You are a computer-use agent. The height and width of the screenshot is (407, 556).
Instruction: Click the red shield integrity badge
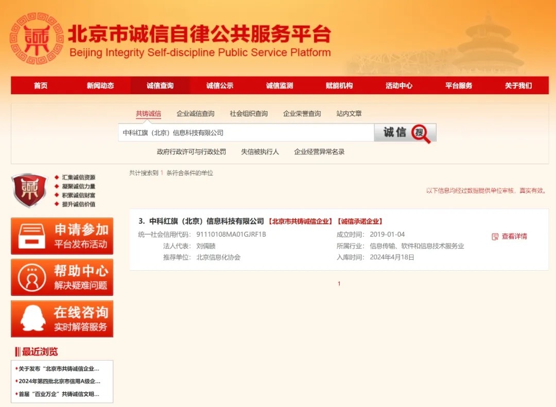click(29, 190)
